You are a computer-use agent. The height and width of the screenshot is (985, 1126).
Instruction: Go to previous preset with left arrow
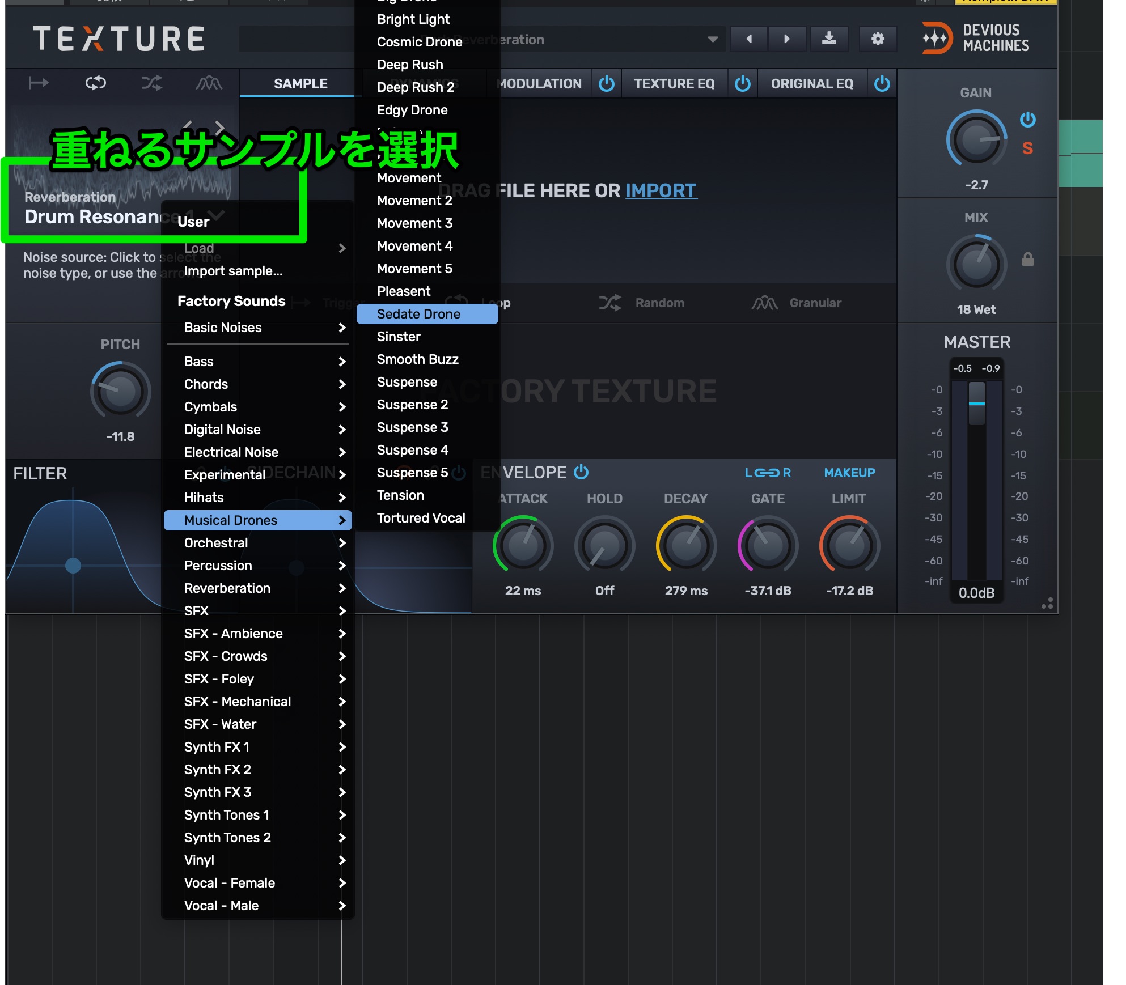point(749,39)
